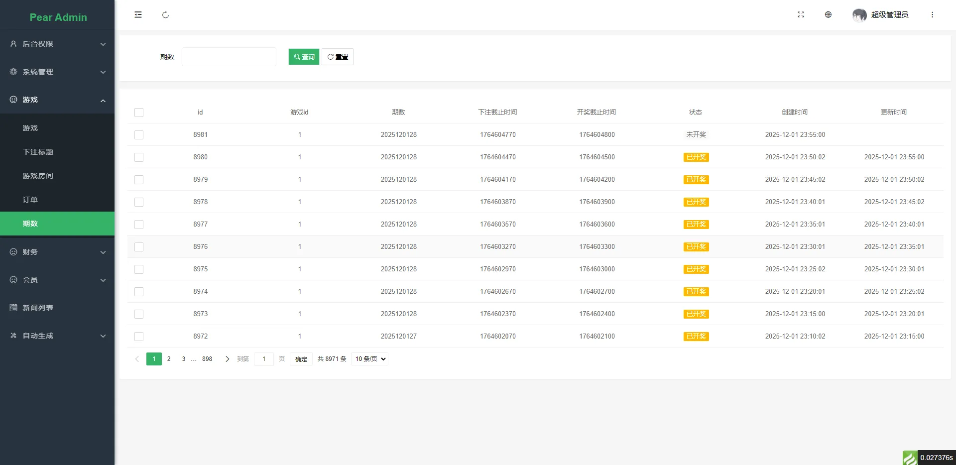Jump to page 898 in pagination
Image resolution: width=956 pixels, height=465 pixels.
(207, 359)
